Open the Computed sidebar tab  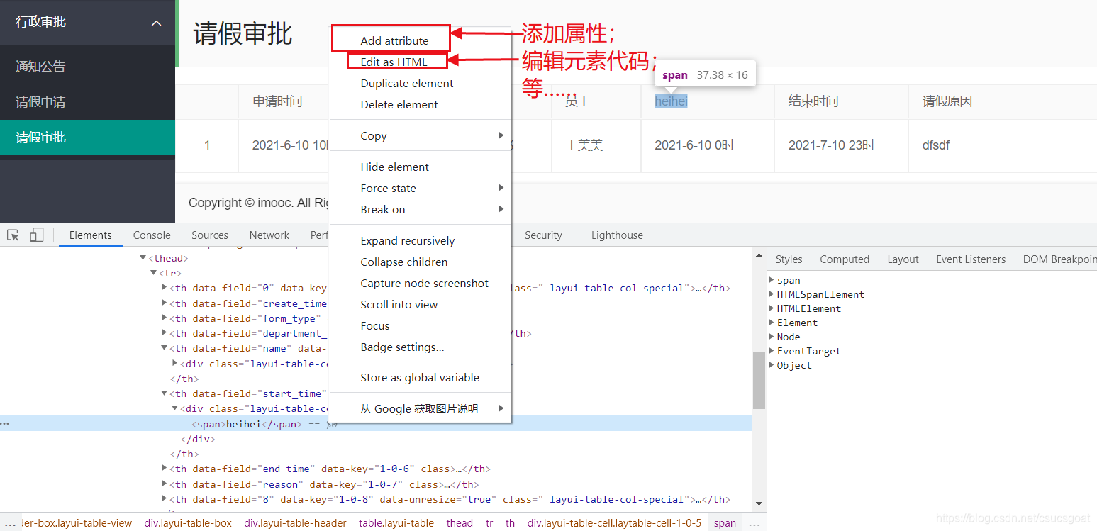[x=845, y=259]
